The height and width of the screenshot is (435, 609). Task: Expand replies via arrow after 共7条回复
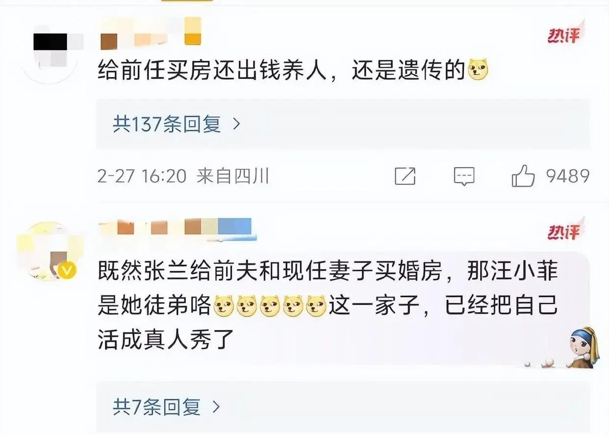[x=216, y=406]
